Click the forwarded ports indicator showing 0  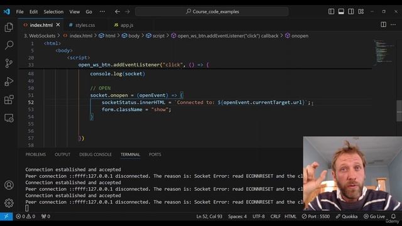(46, 217)
